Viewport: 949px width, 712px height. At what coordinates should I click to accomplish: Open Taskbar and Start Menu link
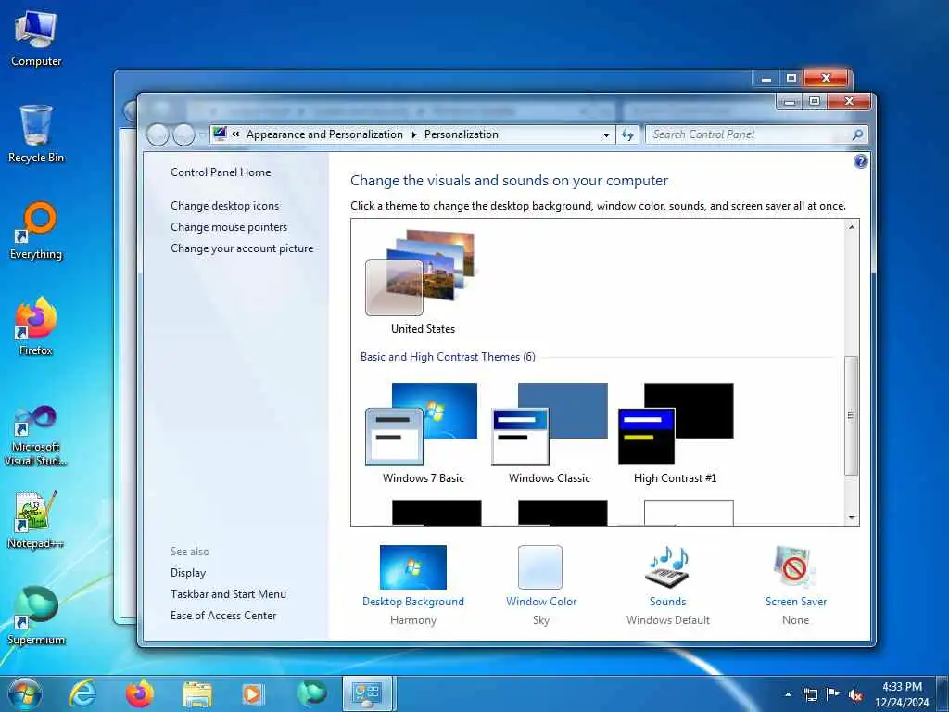click(x=228, y=594)
